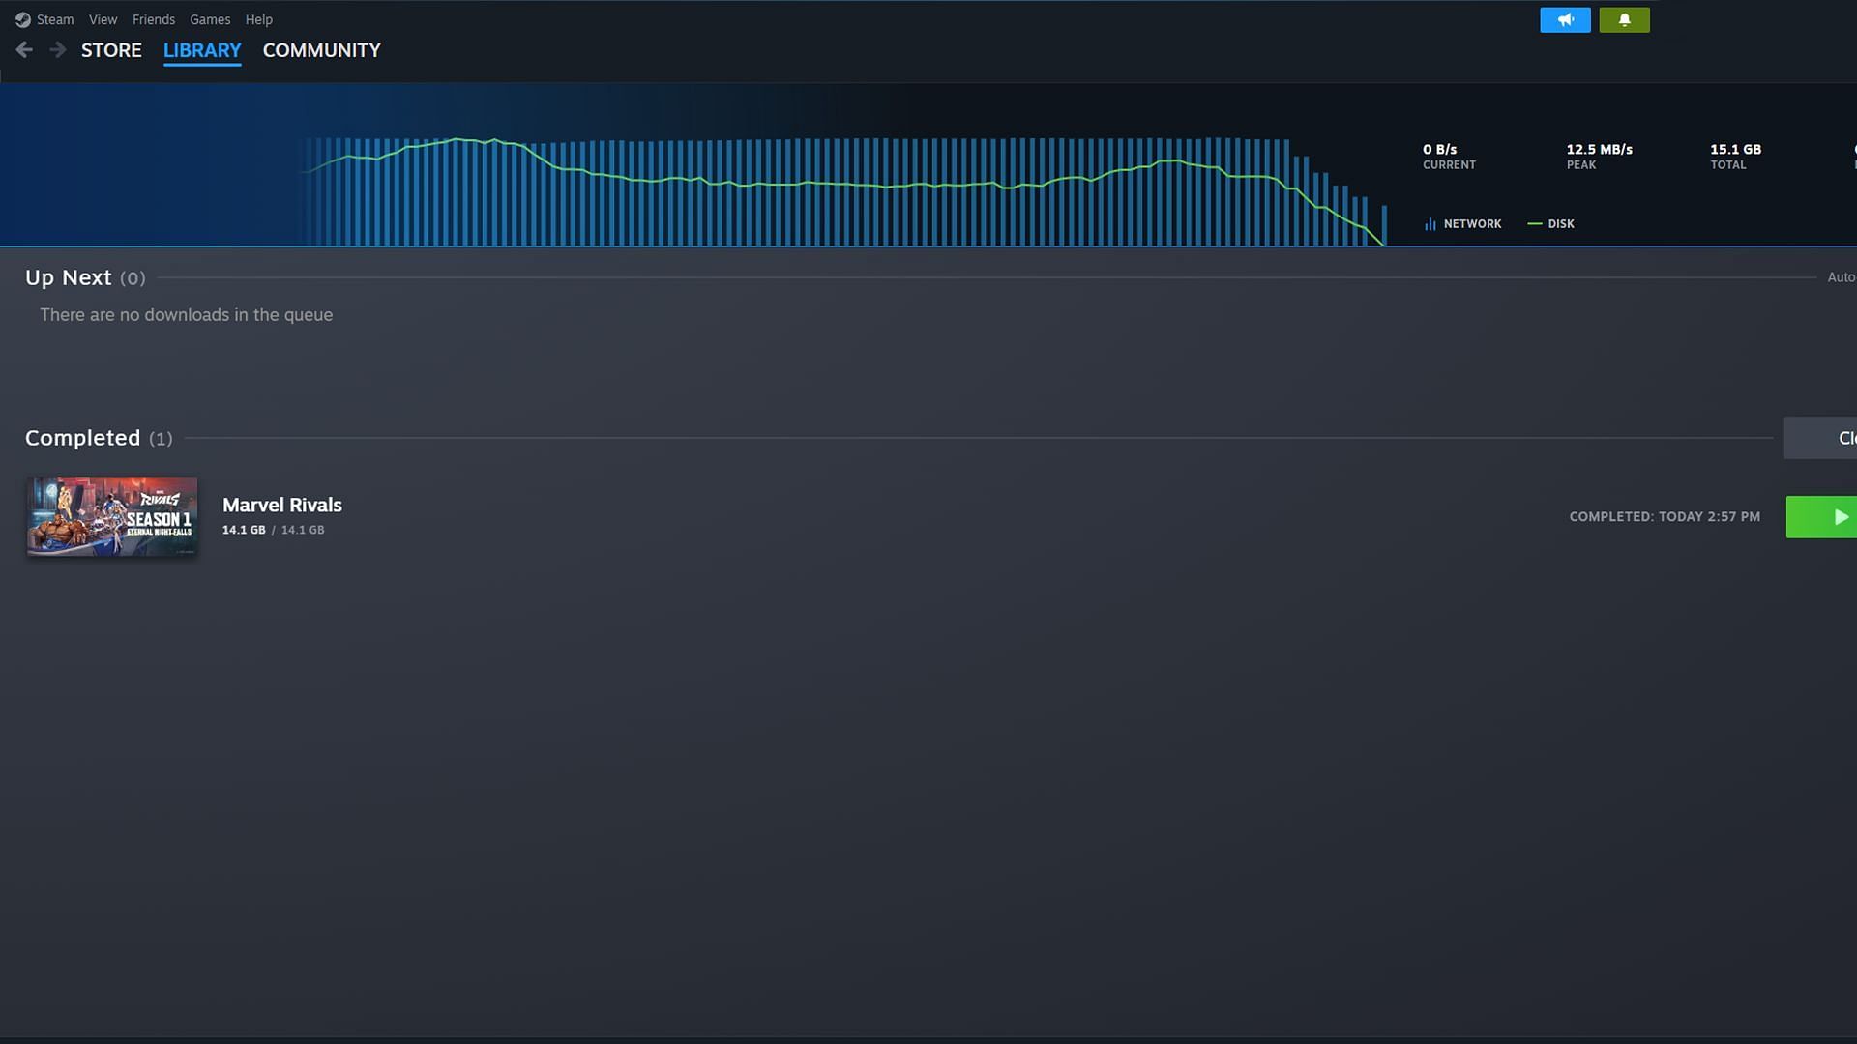This screenshot has width=1857, height=1044.
Task: Navigate forward using the forward arrow
Action: point(57,48)
